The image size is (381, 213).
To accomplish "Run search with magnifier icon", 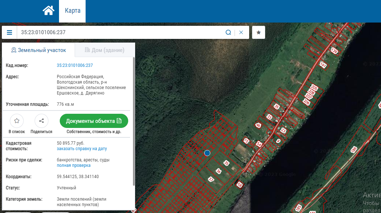I will (x=228, y=32).
